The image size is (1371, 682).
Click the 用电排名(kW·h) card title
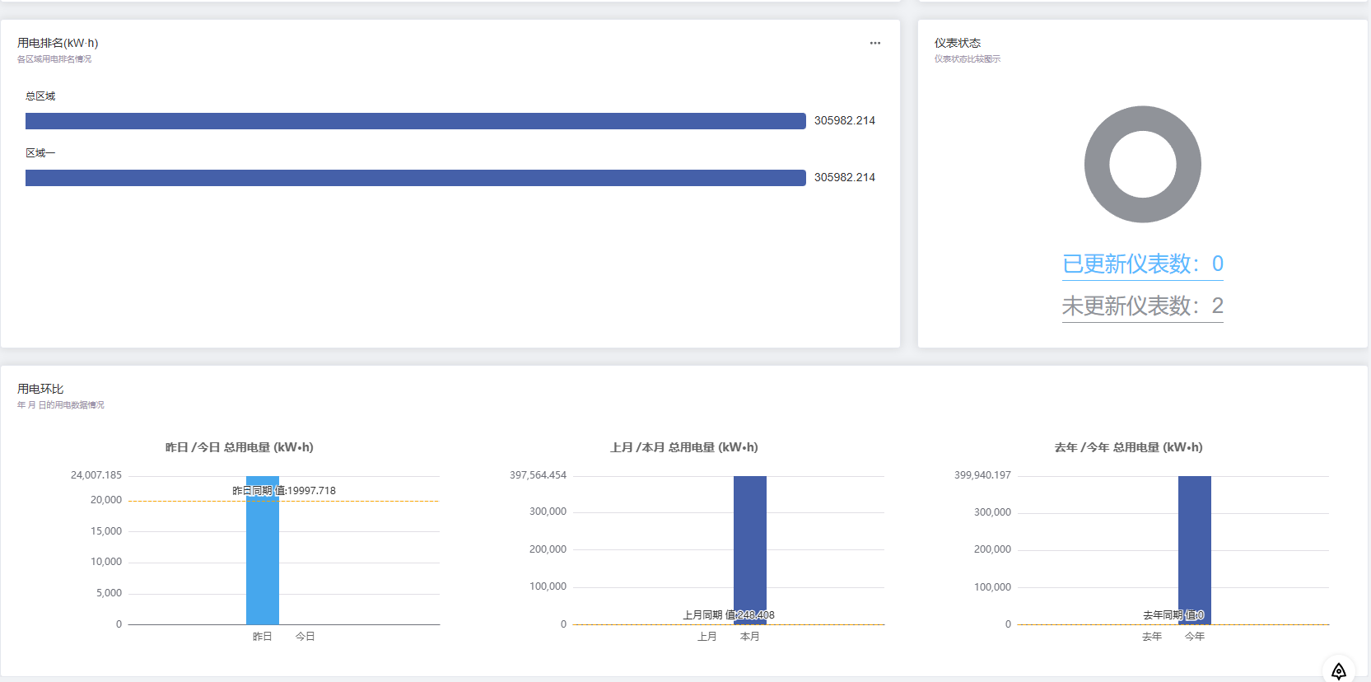coord(58,43)
